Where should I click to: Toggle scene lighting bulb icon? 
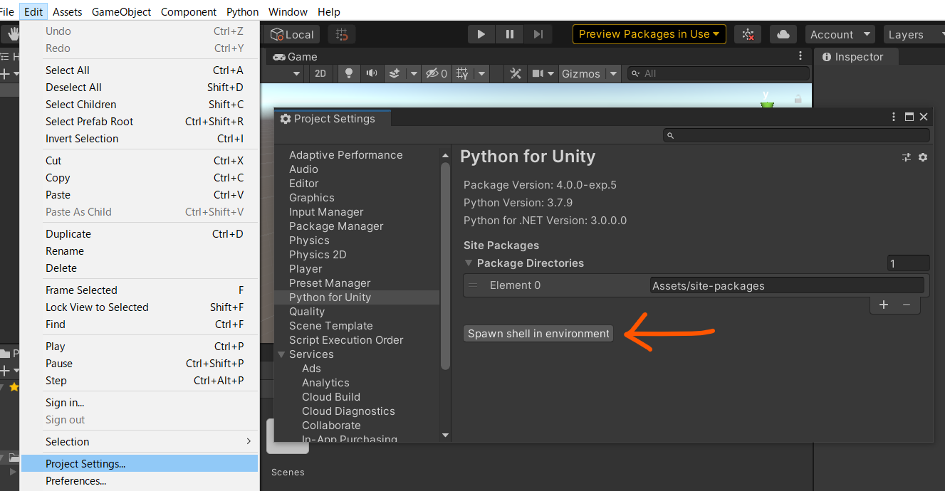tap(349, 73)
